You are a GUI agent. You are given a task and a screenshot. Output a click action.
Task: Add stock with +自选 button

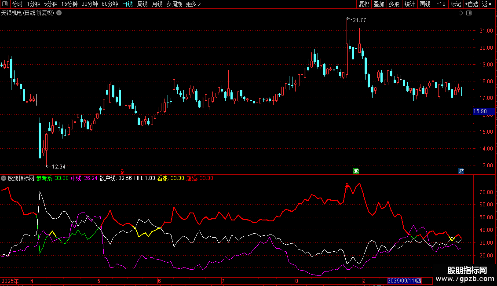[471, 4]
